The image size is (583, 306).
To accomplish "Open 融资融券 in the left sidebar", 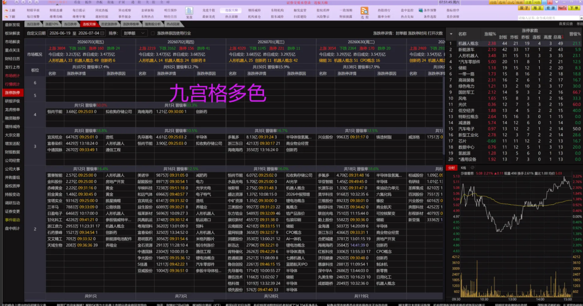I will [12, 119].
